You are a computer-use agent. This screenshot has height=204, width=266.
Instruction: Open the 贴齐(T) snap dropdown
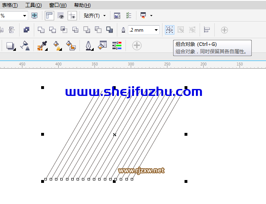coord(95,16)
